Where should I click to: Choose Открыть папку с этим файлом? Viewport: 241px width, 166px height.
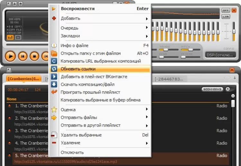tap(100, 53)
